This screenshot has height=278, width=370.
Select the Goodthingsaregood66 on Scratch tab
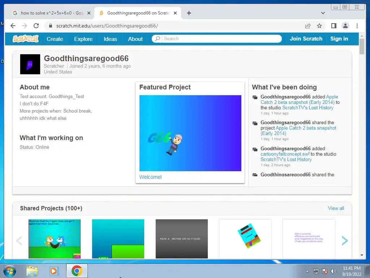(138, 13)
